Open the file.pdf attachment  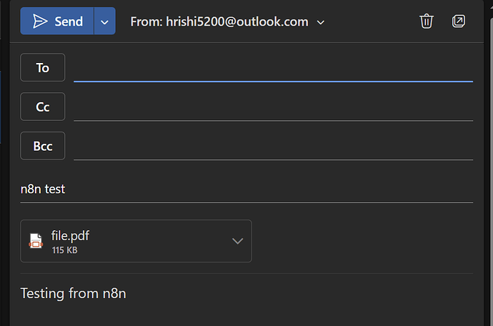(x=126, y=241)
